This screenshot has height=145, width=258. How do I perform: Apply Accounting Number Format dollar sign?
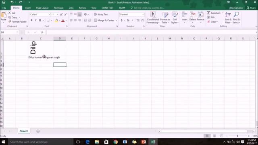point(122,20)
